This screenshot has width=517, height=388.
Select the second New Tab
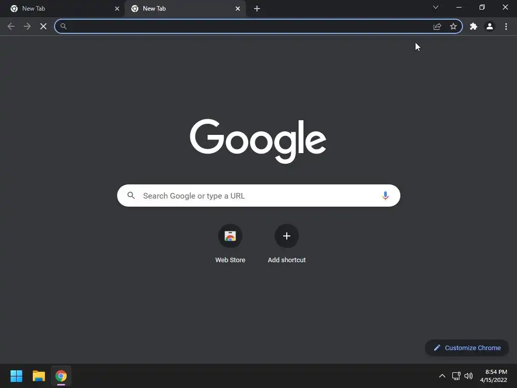coord(185,9)
